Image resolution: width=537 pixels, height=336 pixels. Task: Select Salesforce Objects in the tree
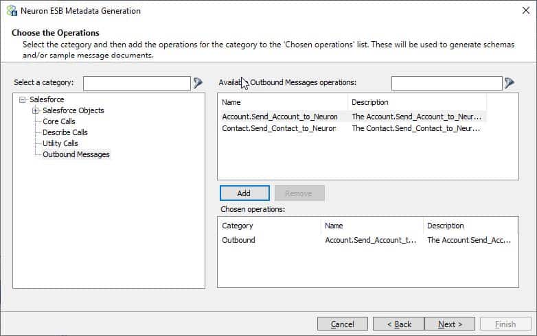click(73, 110)
